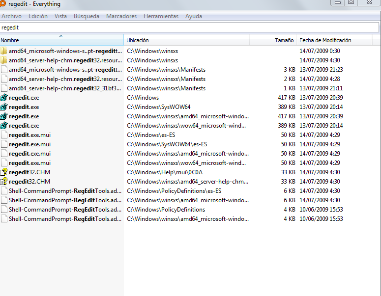The width and height of the screenshot is (381, 296).
Task: Sort by the Ubicación column header
Action: 187,40
